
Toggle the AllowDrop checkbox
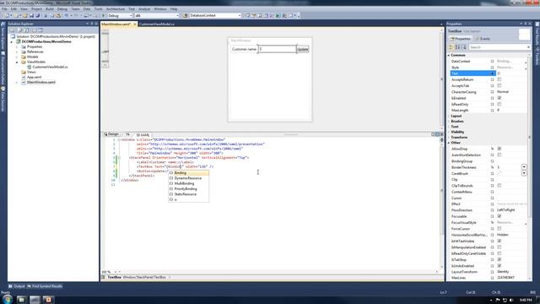tap(499, 149)
